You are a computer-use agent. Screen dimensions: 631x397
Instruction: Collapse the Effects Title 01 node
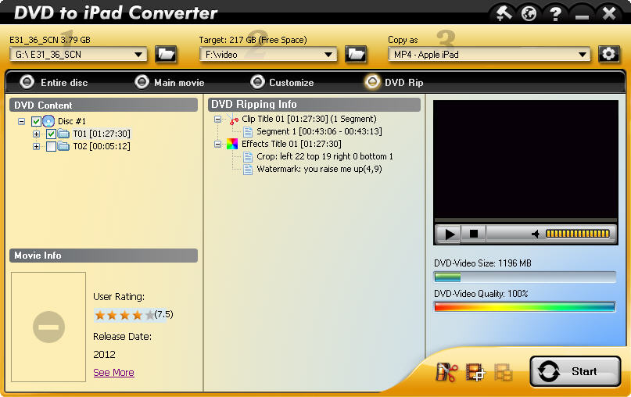pos(217,144)
